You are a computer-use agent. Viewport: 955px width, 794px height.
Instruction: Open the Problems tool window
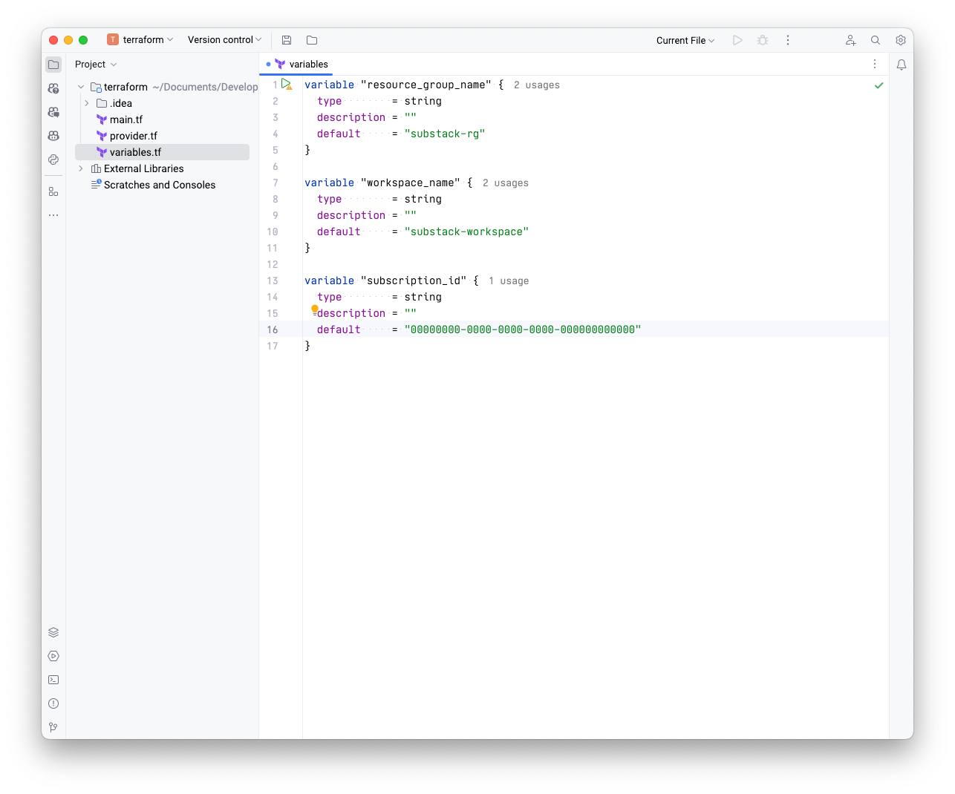(x=53, y=703)
